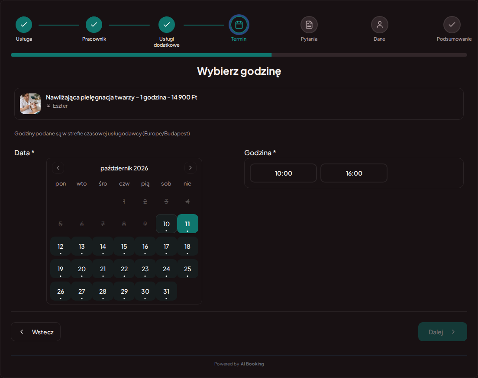Pick October 25 as the date

point(187,269)
